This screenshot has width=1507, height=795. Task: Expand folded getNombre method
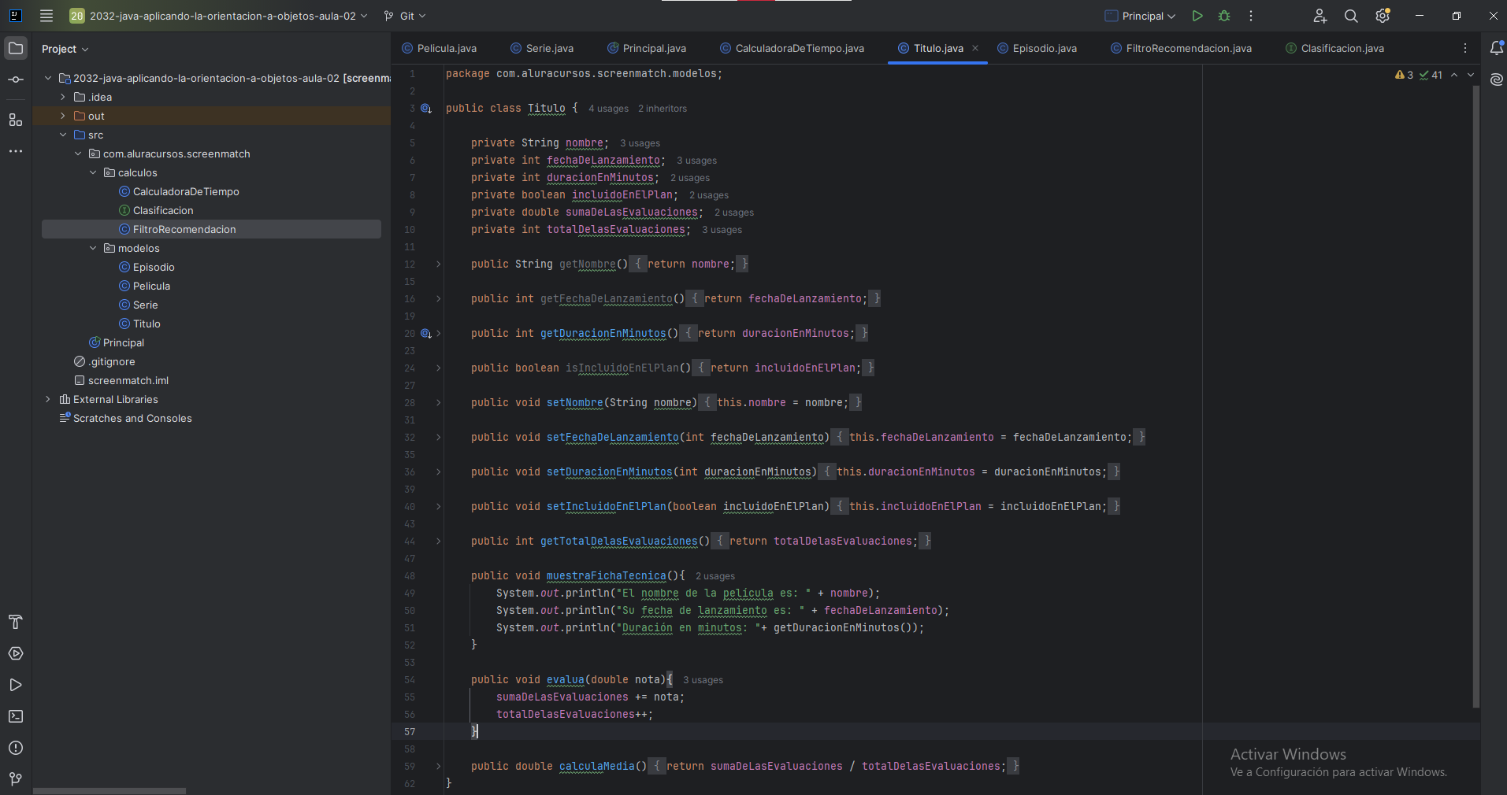(x=439, y=264)
